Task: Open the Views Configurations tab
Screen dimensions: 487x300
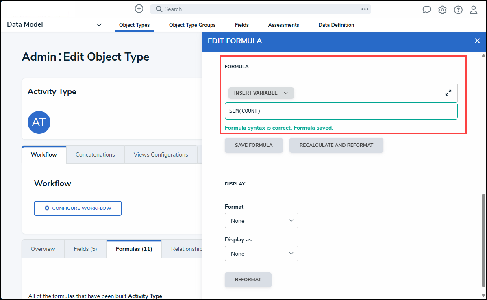Action: 161,154
